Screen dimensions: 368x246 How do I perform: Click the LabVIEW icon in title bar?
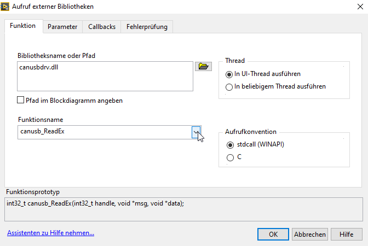click(7, 7)
